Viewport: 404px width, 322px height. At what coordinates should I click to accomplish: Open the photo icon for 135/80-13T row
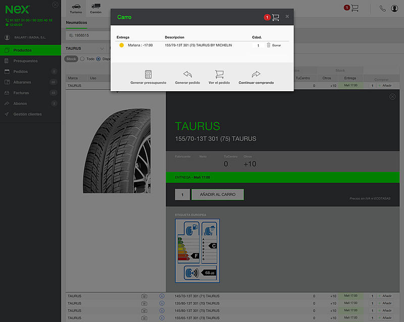tap(144, 303)
